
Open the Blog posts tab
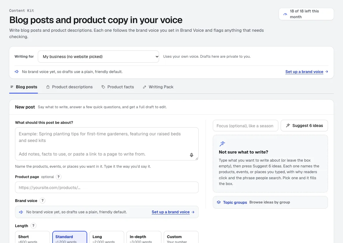pos(24,87)
